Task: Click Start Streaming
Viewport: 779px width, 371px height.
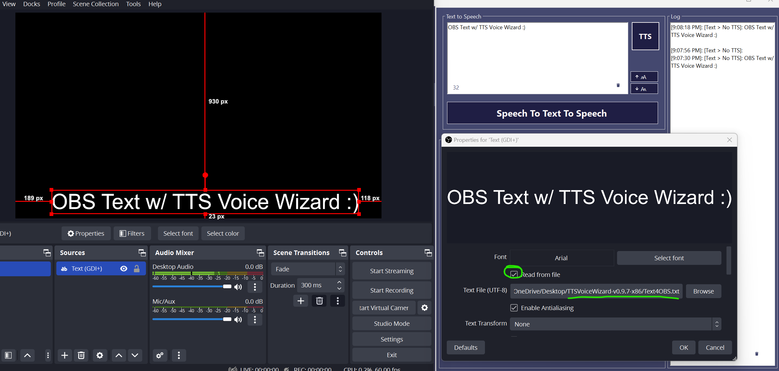Action: coord(392,271)
